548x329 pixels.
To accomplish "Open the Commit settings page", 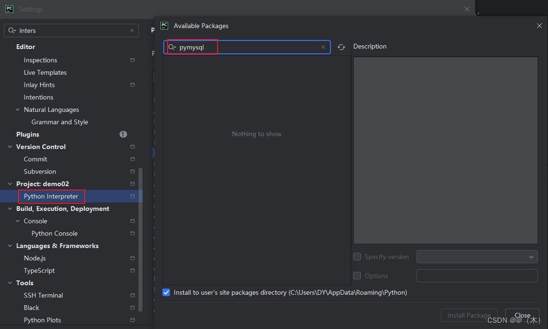I will (x=35, y=159).
